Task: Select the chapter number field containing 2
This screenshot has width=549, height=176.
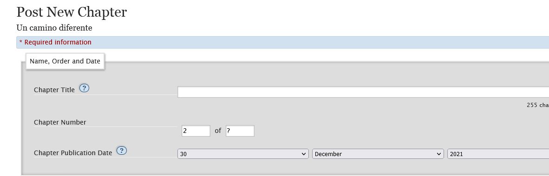Action: coord(196,131)
